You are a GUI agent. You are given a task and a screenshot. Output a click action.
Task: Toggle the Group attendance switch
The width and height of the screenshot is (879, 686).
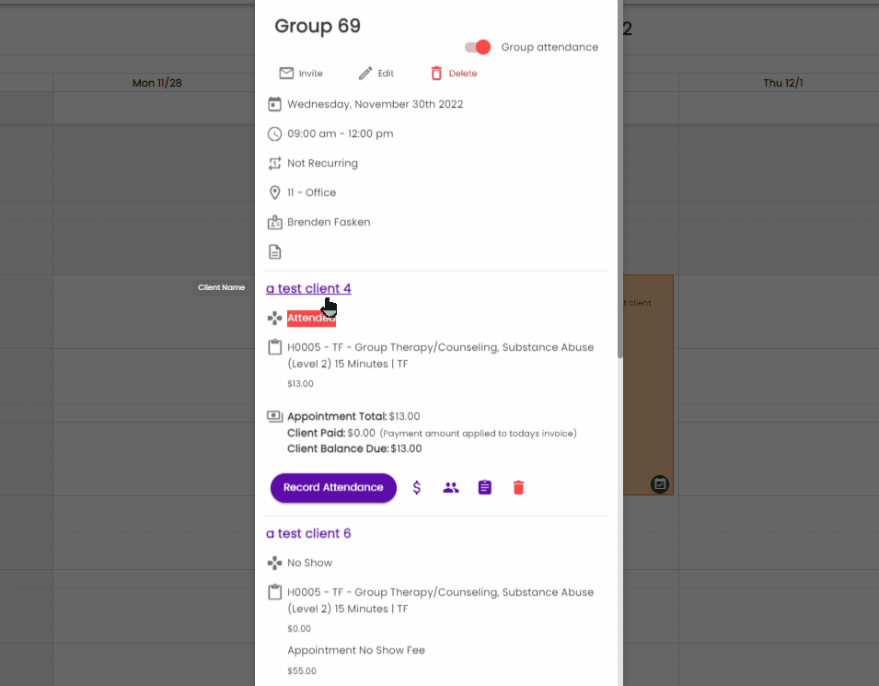coord(479,47)
